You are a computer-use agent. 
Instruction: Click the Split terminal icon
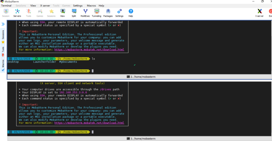pos(74,13)
